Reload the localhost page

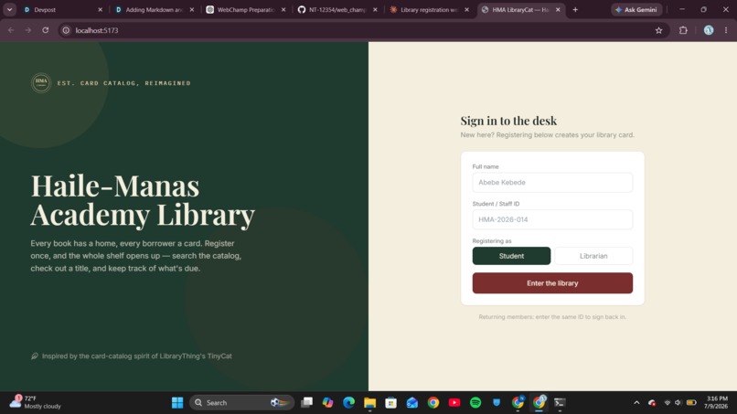coord(46,30)
